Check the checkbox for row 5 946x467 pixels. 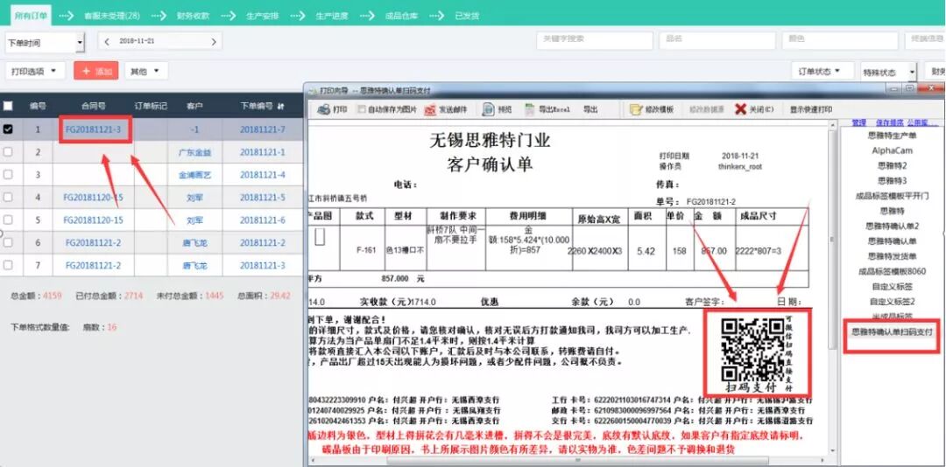pos(8,220)
